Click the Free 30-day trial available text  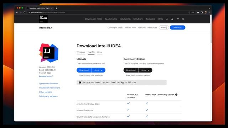pos(91,75)
